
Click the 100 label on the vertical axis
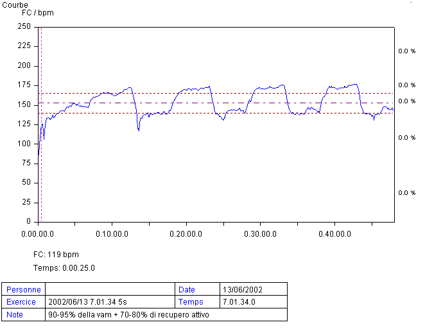(x=24, y=144)
